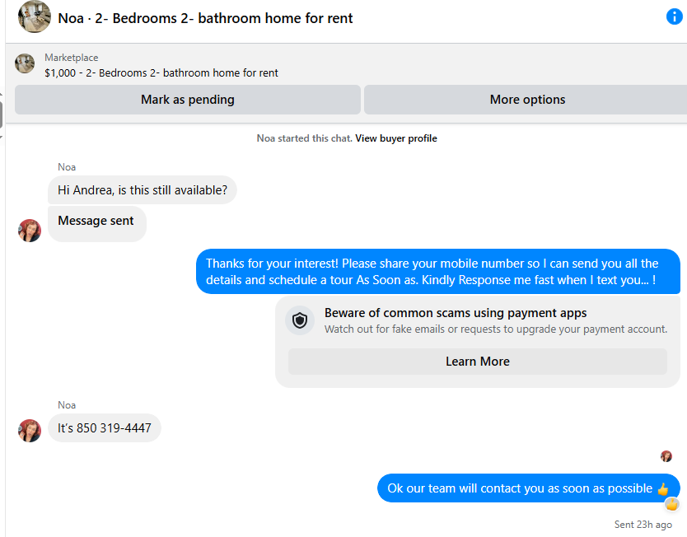Open conversation info icon
Image resolution: width=687 pixels, height=537 pixels.
[x=675, y=16]
